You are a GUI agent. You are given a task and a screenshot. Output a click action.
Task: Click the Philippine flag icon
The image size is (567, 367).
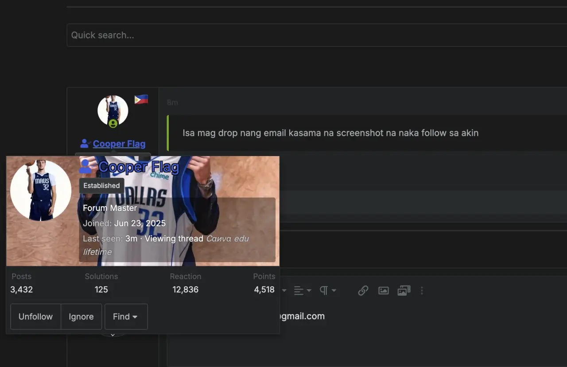pos(141,99)
